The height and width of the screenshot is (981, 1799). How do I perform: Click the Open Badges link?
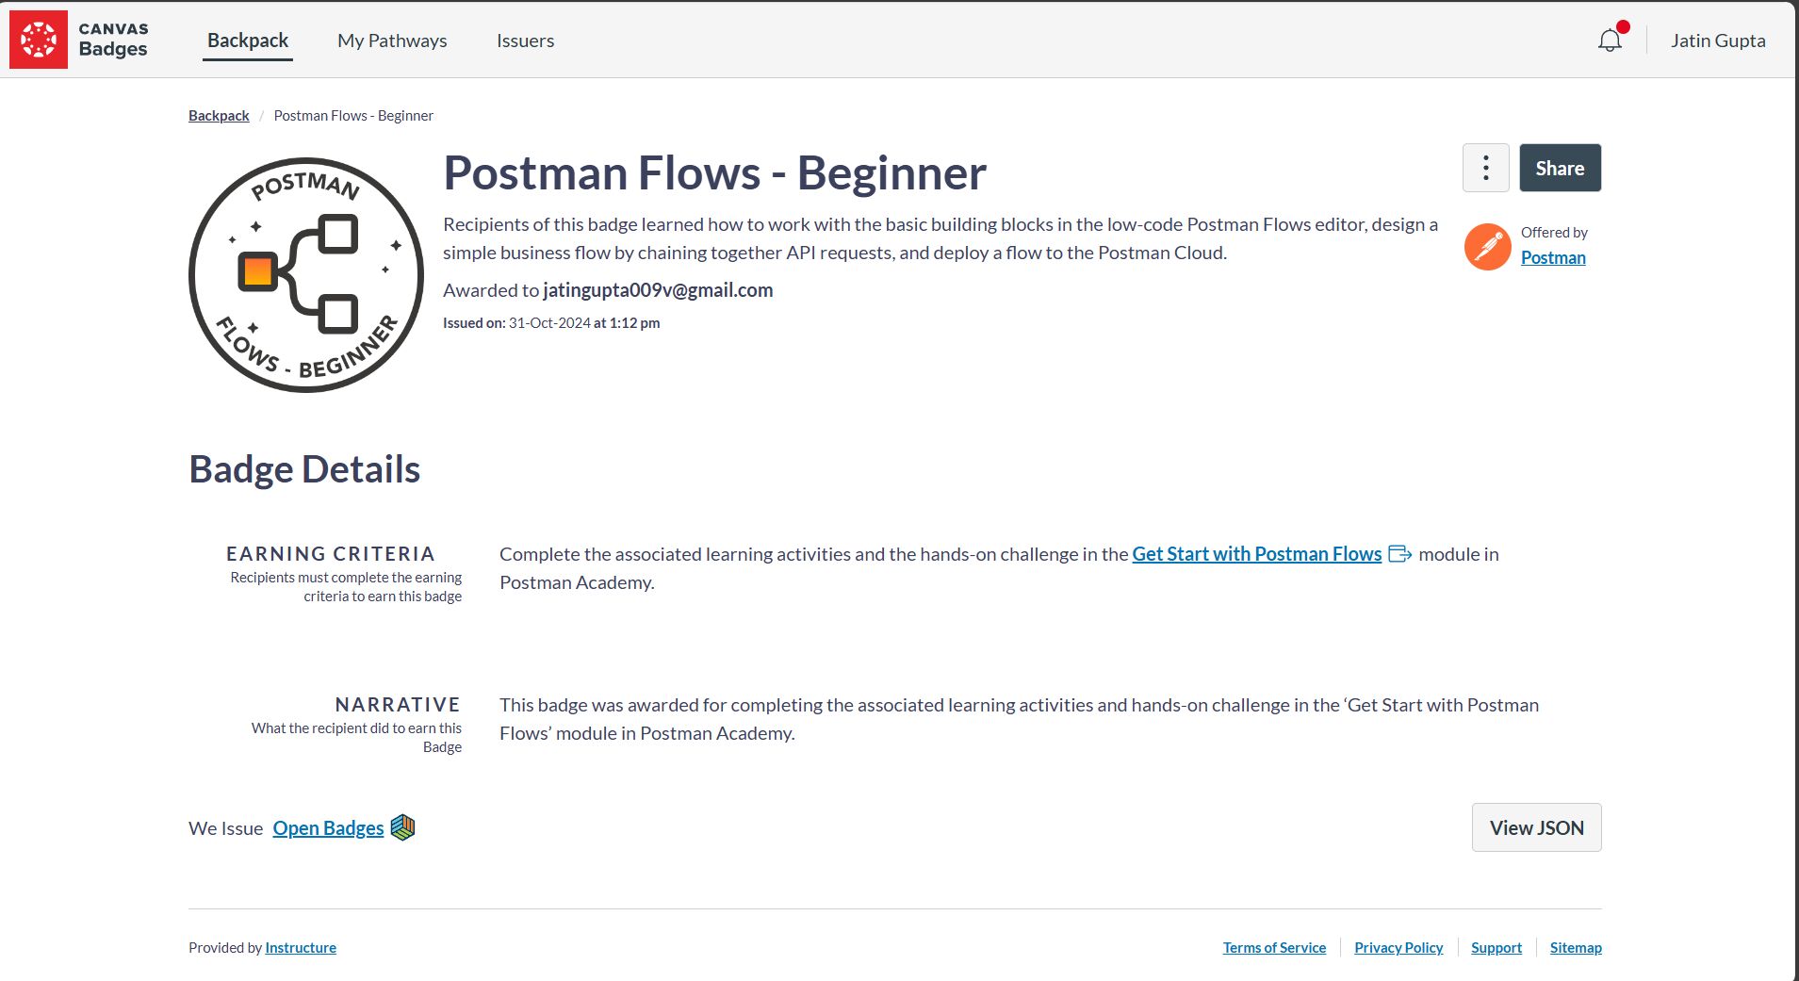click(x=328, y=827)
